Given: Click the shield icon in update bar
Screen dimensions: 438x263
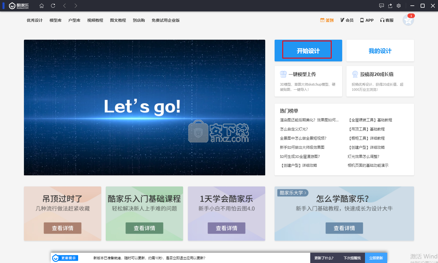Looking at the screenshot, I should [56, 258].
